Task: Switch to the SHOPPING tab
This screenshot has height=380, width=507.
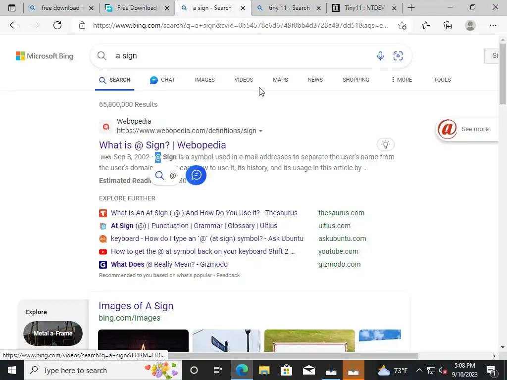Action: pos(356,80)
